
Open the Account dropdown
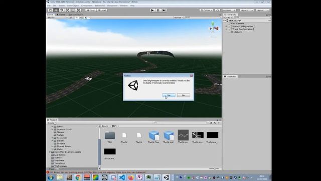[x=229, y=10]
